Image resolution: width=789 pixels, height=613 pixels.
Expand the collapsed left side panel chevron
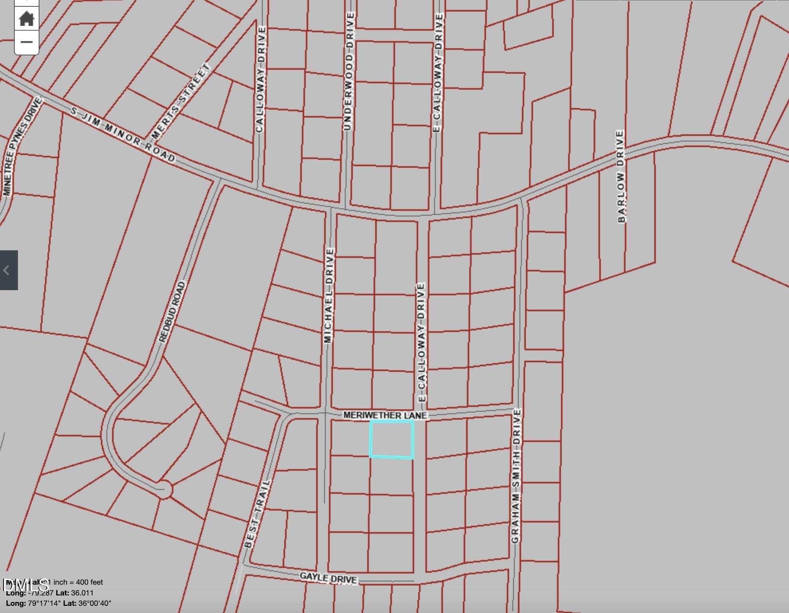pos(7,270)
